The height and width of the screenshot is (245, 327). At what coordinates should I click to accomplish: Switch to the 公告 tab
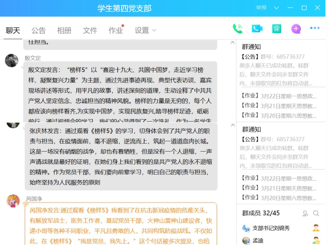point(38,30)
